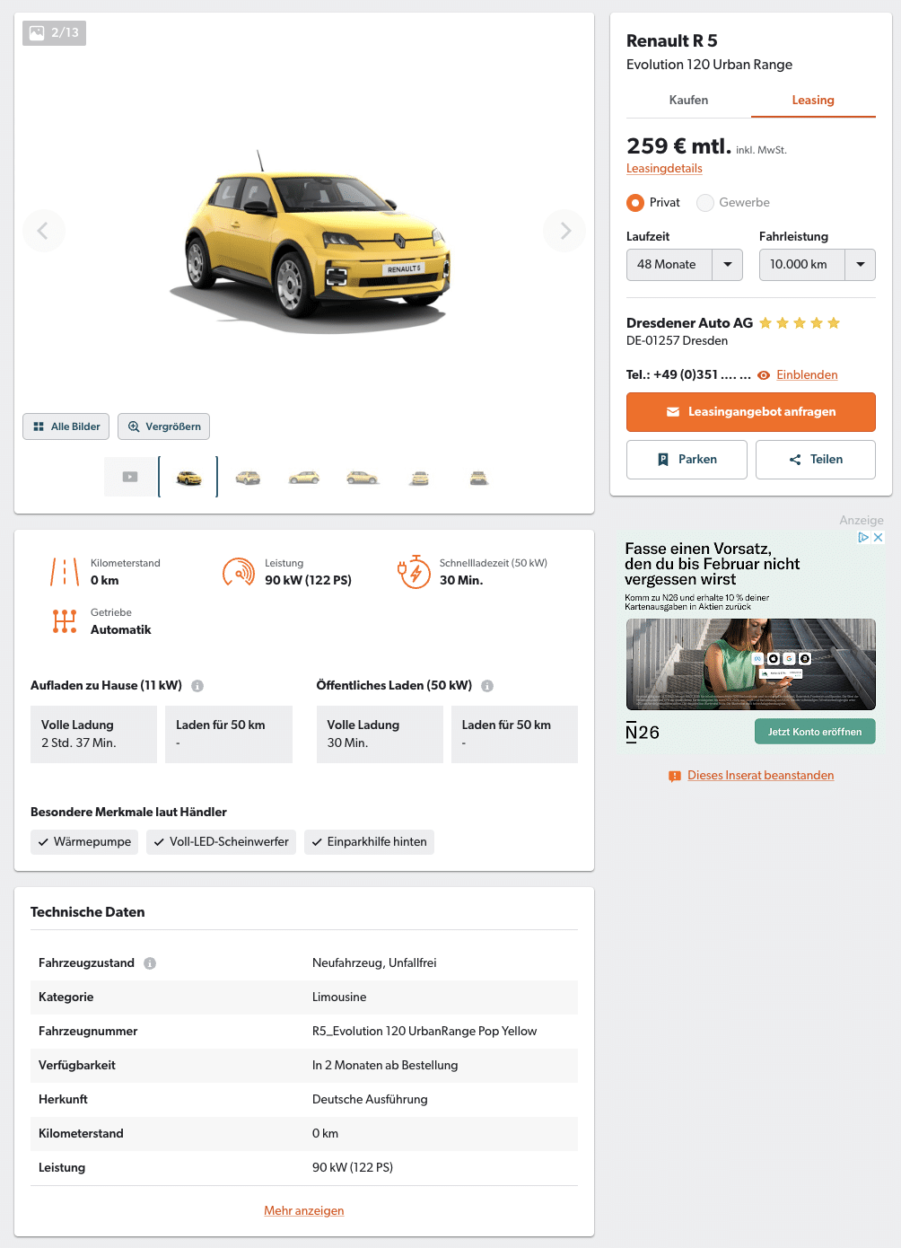Viewport: 901px width, 1248px height.
Task: Click info icon beside Öffentliches Laden
Action: 487,686
